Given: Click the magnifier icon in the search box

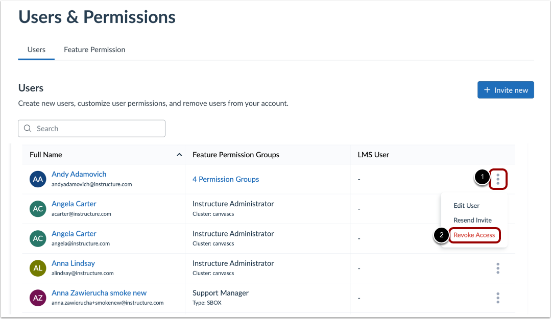Looking at the screenshot, I should click(x=28, y=129).
